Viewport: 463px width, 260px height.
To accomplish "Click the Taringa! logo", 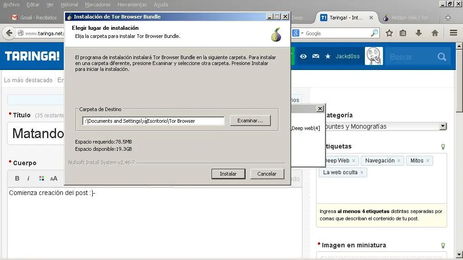I will 32,56.
